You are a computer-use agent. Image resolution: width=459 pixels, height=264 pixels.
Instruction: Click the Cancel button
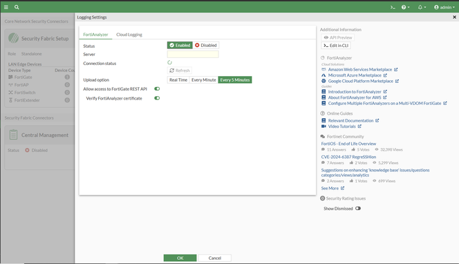pos(214,258)
